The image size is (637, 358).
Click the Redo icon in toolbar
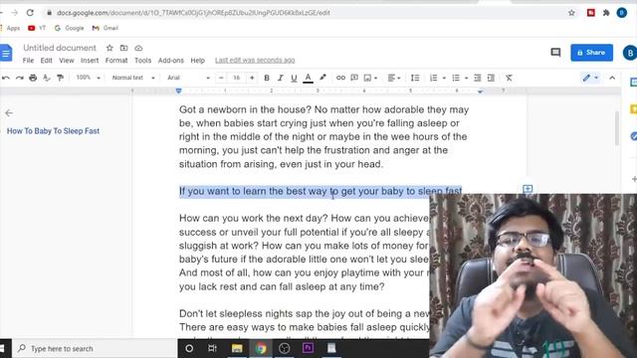pyautogui.click(x=20, y=78)
